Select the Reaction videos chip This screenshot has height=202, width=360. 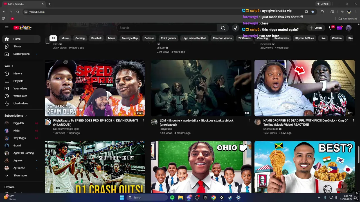click(222, 38)
